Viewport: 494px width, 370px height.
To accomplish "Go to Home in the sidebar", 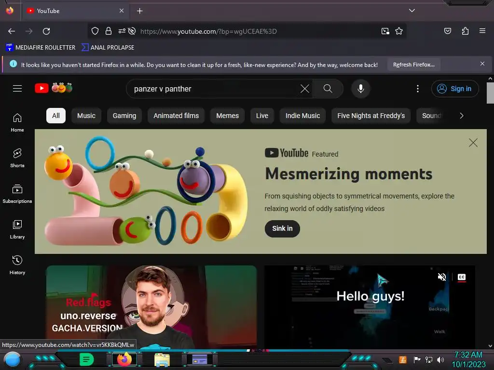I will click(x=17, y=123).
